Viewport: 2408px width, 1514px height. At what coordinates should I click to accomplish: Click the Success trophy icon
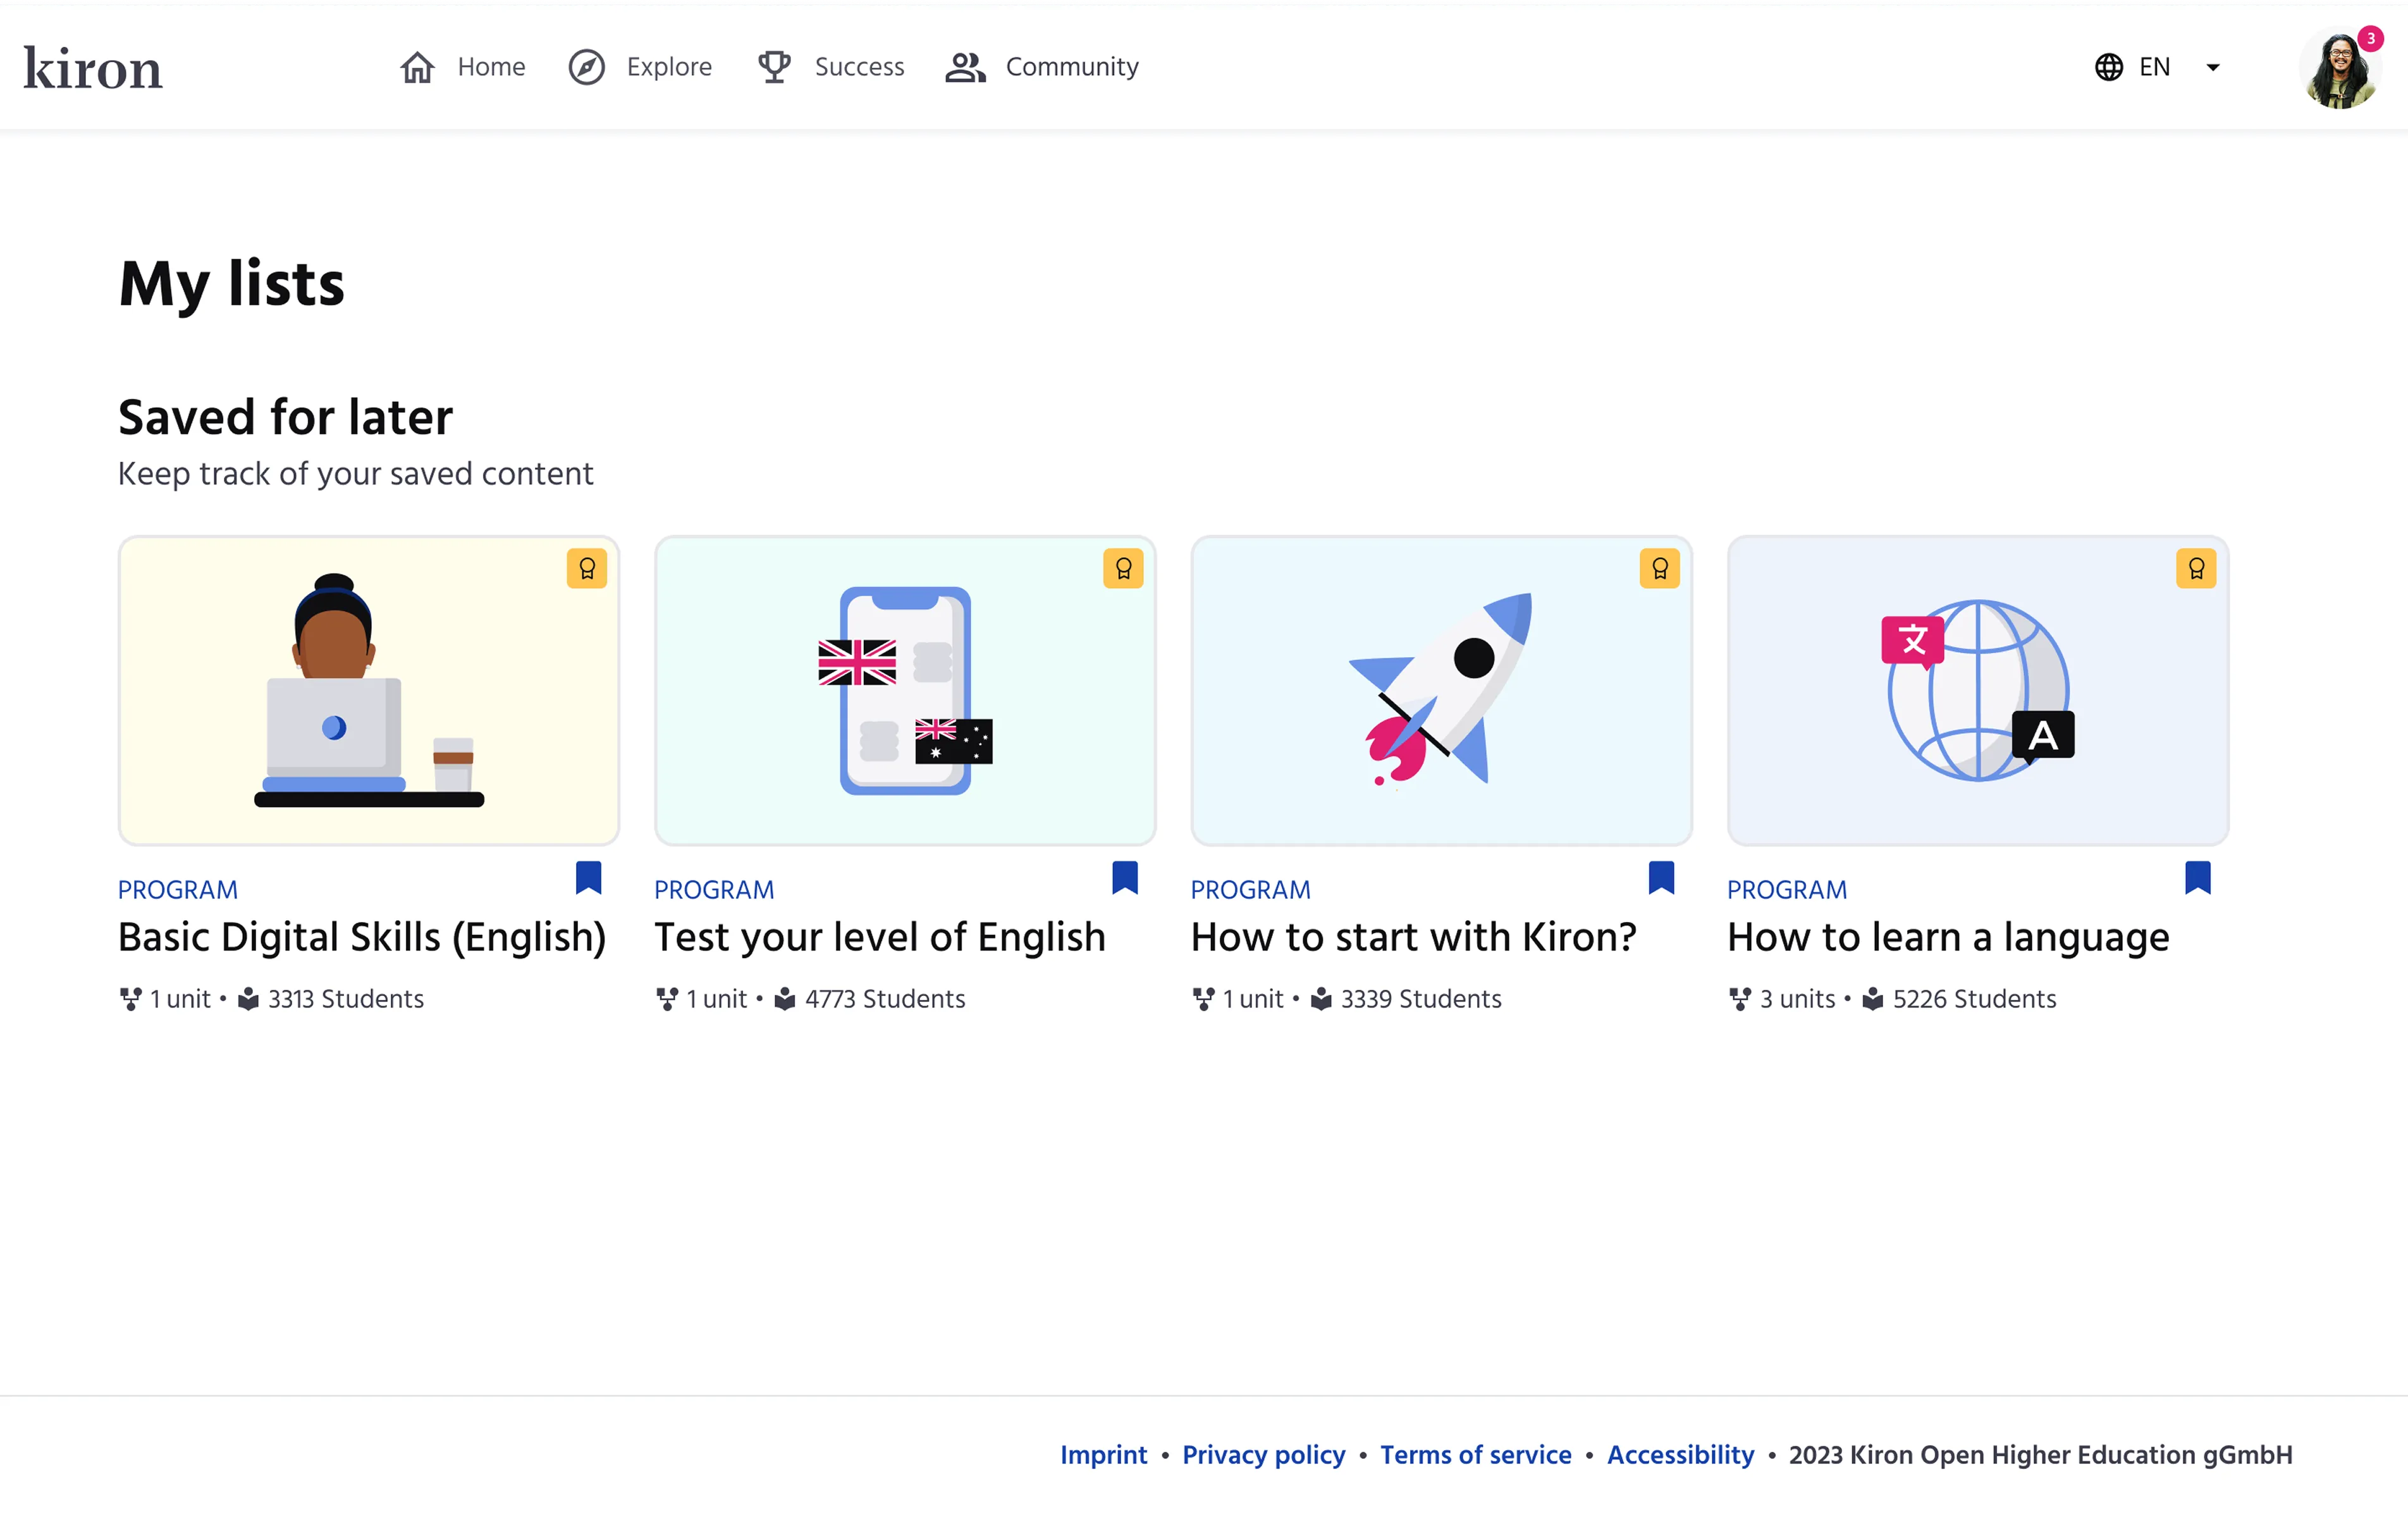click(773, 67)
